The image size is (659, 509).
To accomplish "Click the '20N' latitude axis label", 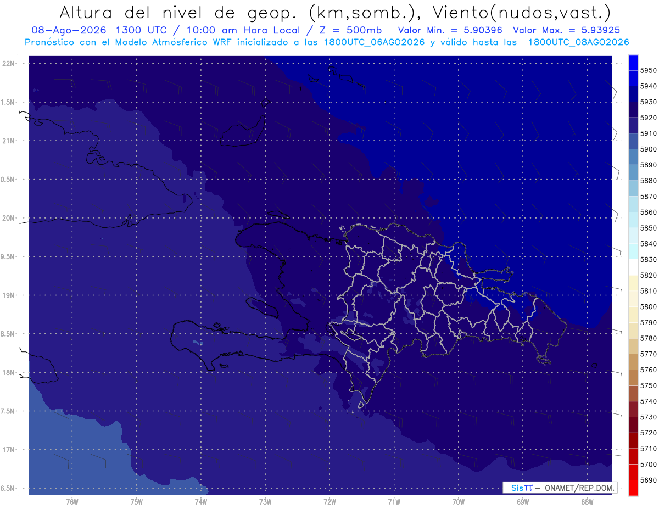I will 8,218.
